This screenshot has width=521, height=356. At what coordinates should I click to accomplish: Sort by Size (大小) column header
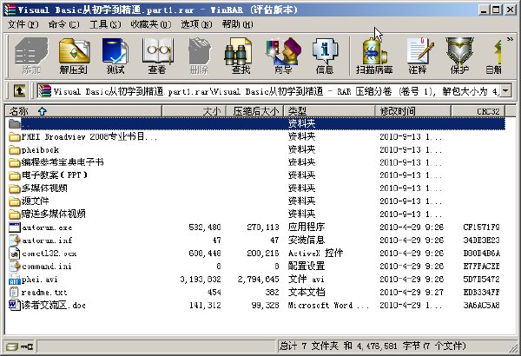(194, 111)
